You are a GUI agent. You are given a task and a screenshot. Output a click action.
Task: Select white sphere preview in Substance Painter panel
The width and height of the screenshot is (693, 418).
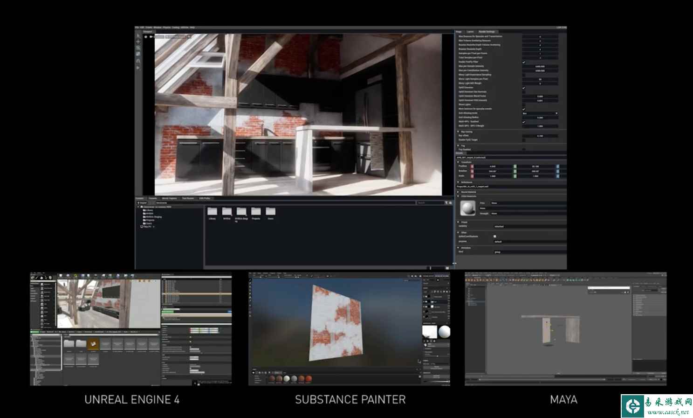444,332
